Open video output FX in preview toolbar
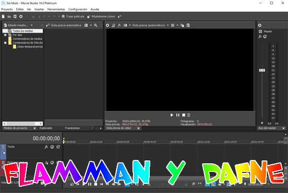The width and height of the screenshot is (288, 193). point(120,25)
